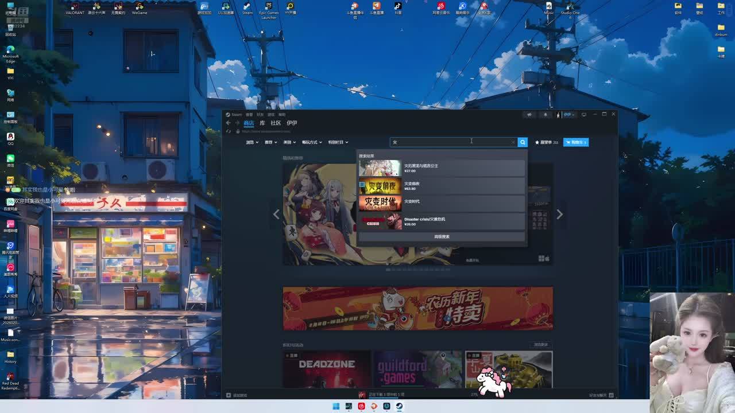Open the Steam icon in the taskbar
Image resolution: width=735 pixels, height=413 pixels.
click(x=399, y=406)
